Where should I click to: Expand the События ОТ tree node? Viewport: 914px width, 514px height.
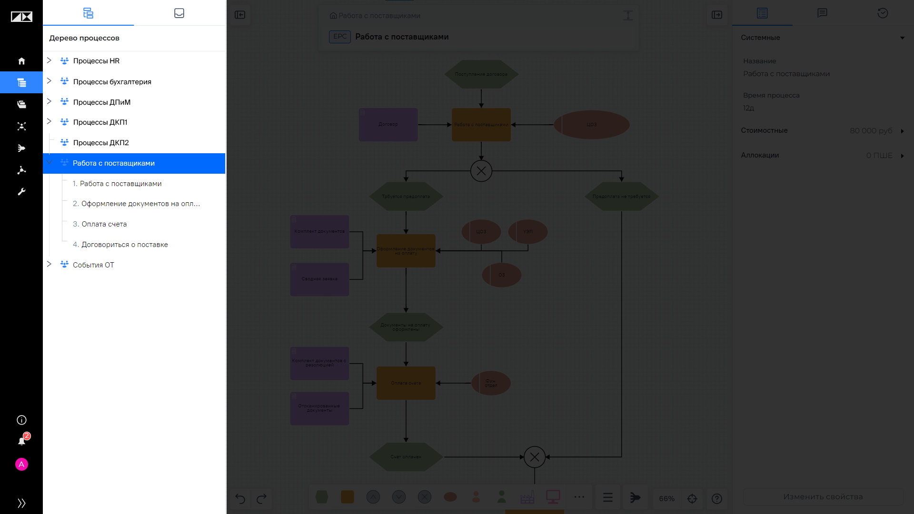coord(49,264)
